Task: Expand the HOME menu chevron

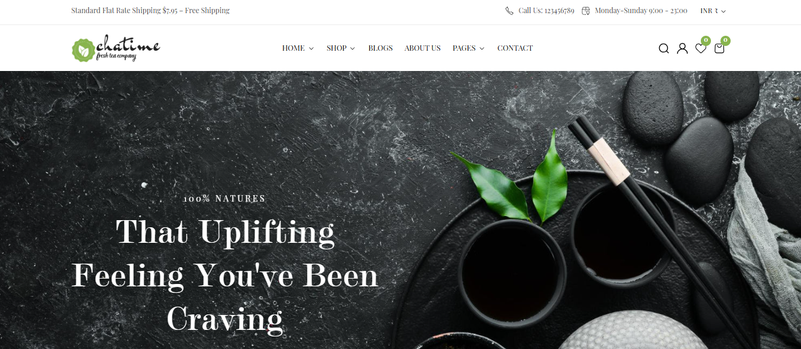Action: click(x=311, y=48)
